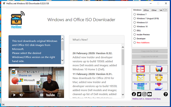The width and height of the screenshot is (171, 107).
Task: Open the video three-dot options menu
Action: 59,72
